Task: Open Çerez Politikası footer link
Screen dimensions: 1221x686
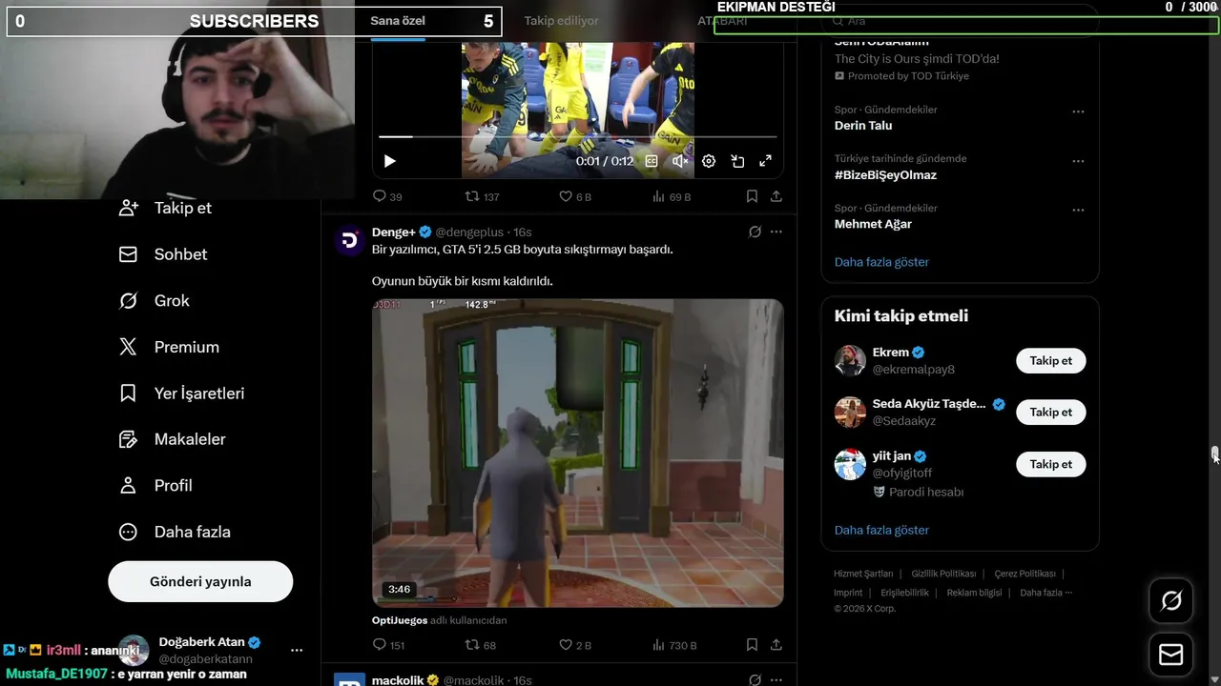Action: [1024, 574]
